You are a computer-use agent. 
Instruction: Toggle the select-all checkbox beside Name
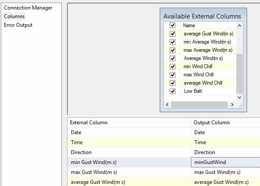pyautogui.click(x=173, y=25)
